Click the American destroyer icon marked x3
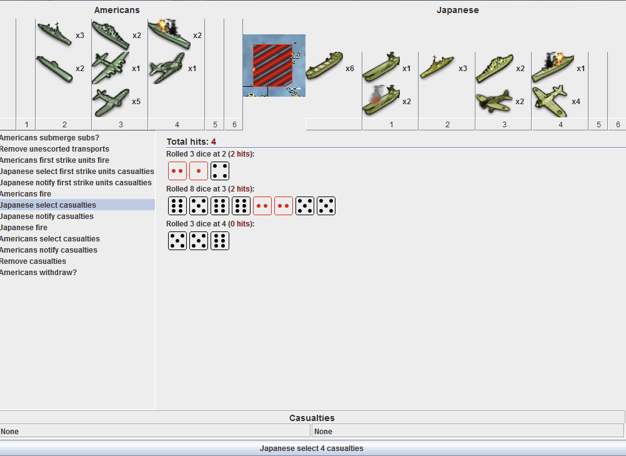This screenshot has width=626, height=456. pyautogui.click(x=54, y=35)
